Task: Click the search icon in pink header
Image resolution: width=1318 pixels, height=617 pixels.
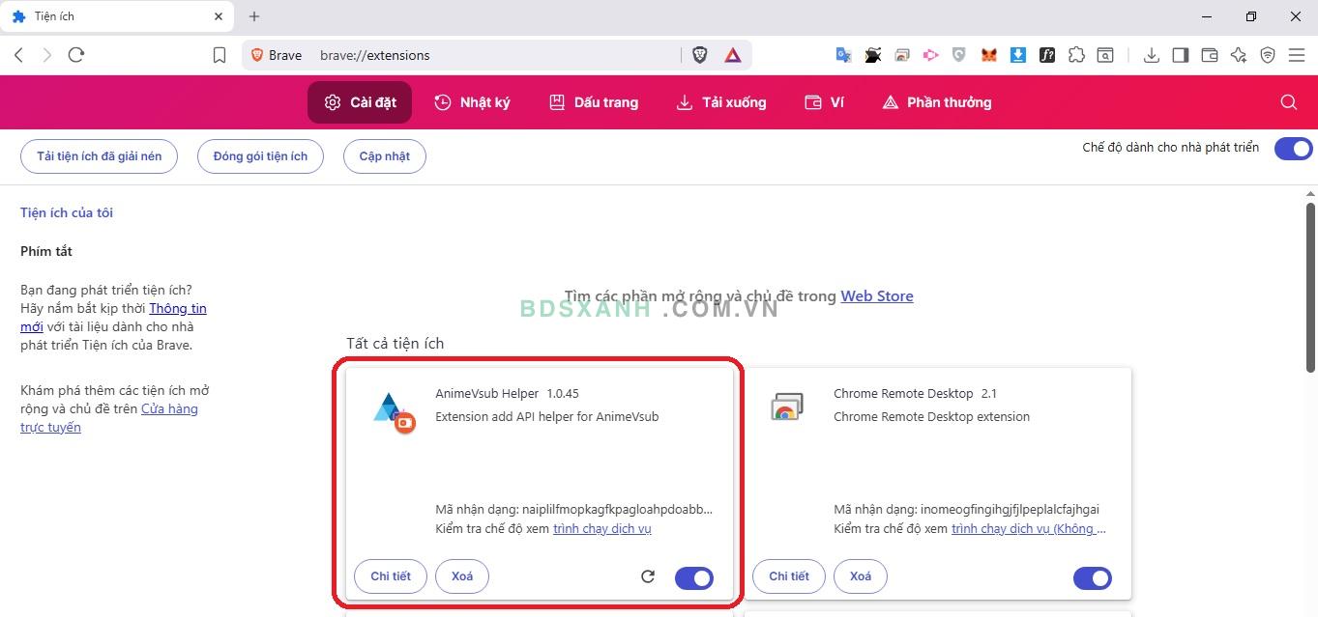Action: (1288, 102)
